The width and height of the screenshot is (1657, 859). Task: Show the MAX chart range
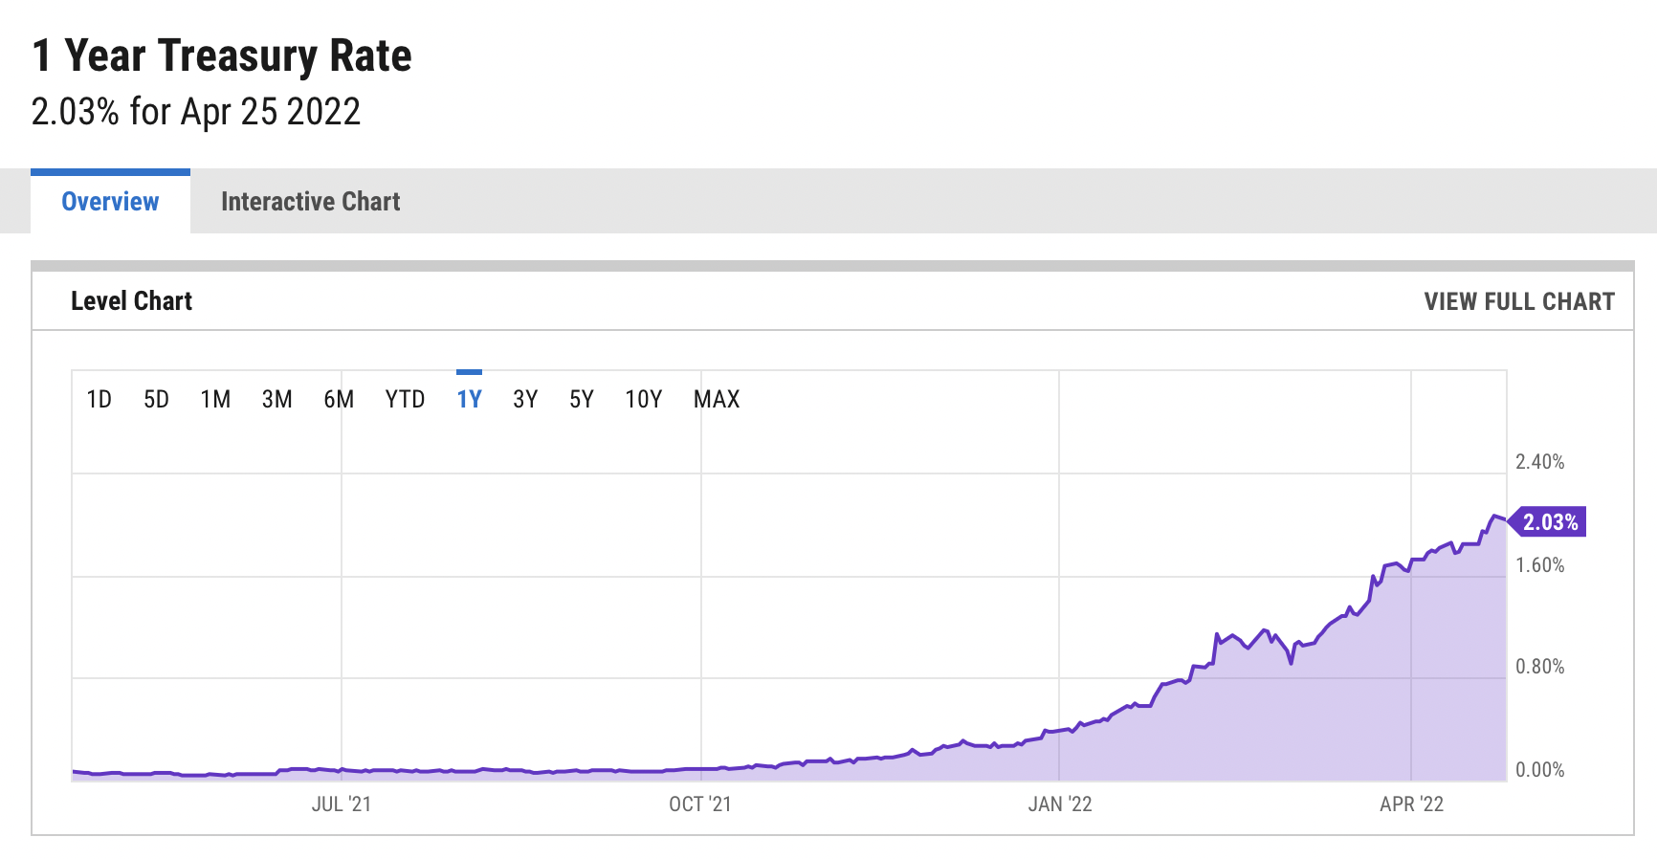717,399
